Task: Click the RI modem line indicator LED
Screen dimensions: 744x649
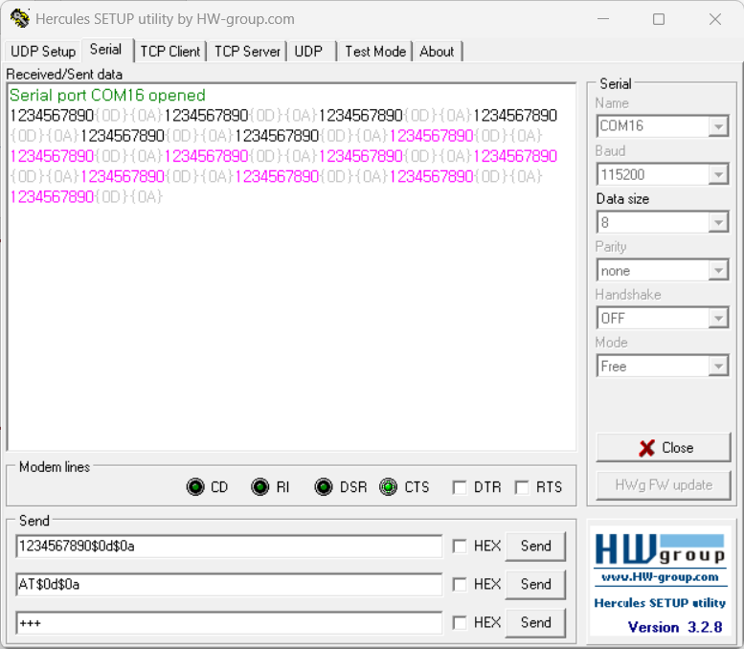Action: point(259,486)
